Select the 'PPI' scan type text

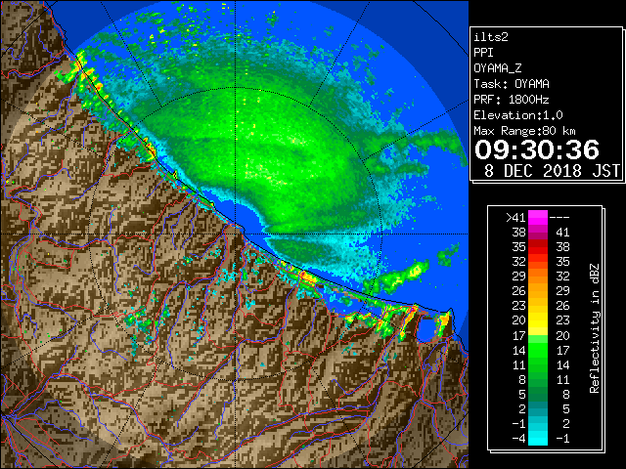[483, 53]
